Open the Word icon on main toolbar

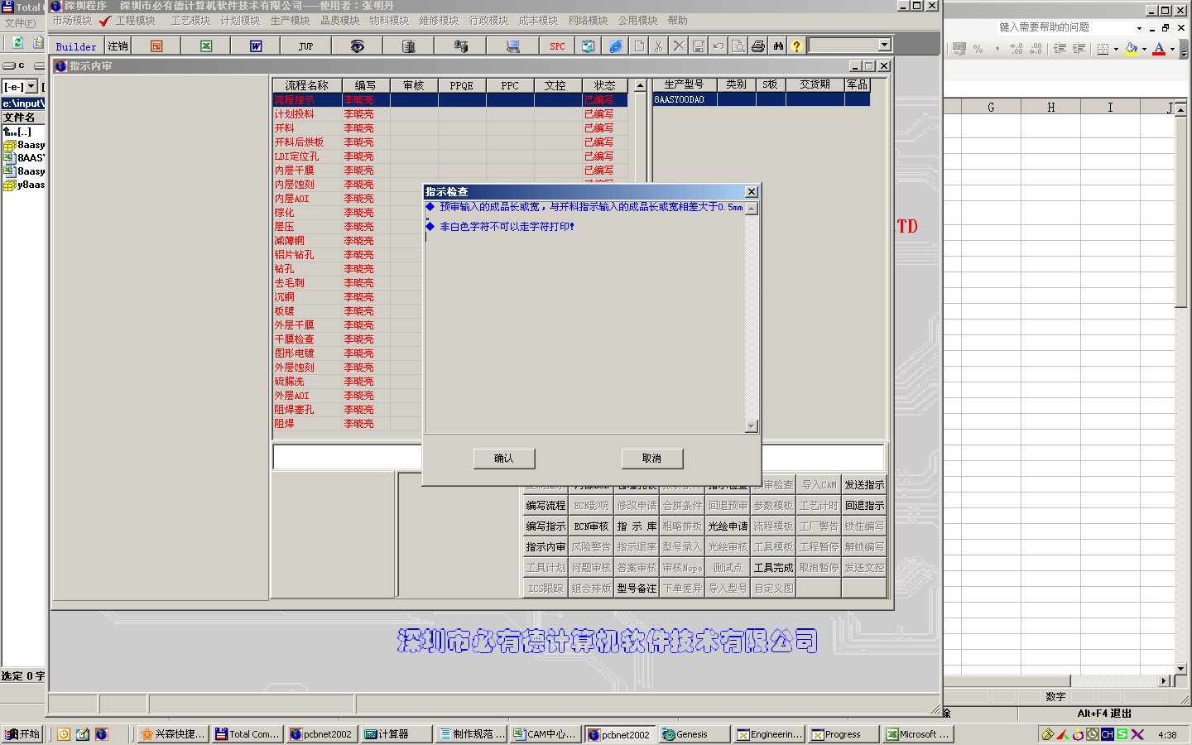coord(256,46)
